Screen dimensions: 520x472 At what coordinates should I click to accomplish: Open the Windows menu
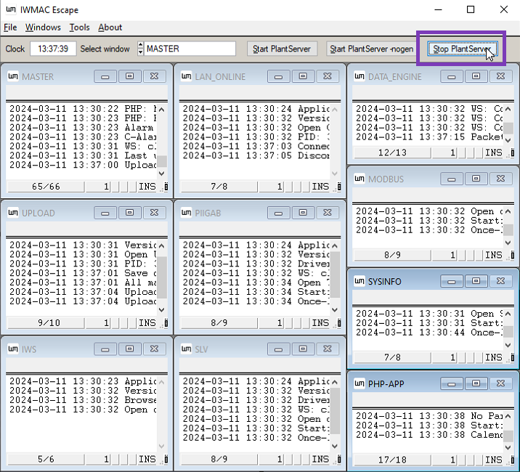(x=43, y=28)
